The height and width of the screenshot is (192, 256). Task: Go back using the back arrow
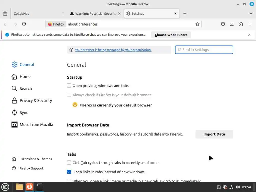pyautogui.click(x=6, y=24)
